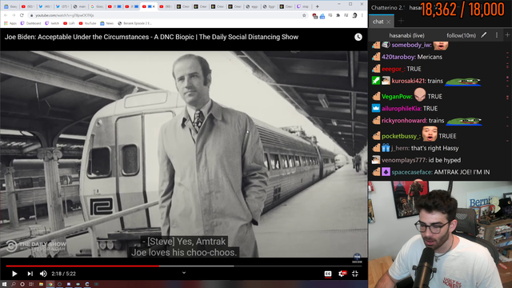512x288 pixels.
Task: Switch to the 'stop' Twitch tab
Action: point(302,6)
